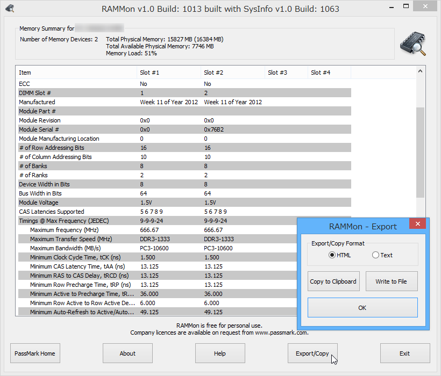Select Device Width in Bits row
Image resolution: width=441 pixels, height=376 pixels.
[185, 184]
